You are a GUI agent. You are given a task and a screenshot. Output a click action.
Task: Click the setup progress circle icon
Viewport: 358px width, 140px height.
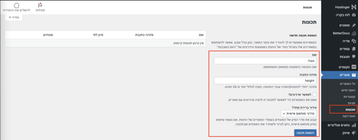(x=16, y=5)
